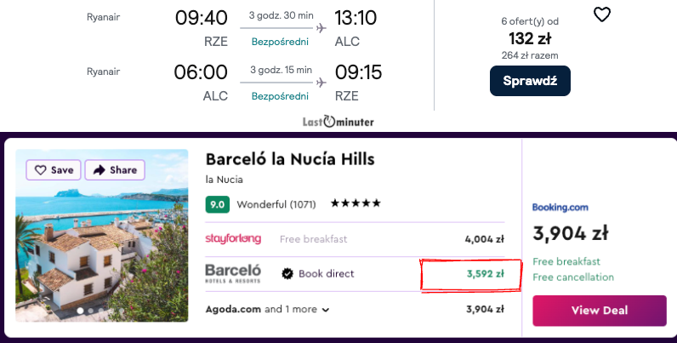This screenshot has height=343, width=677.
Task: Share the Barceló la Nucía Hills listing
Action: 115,170
